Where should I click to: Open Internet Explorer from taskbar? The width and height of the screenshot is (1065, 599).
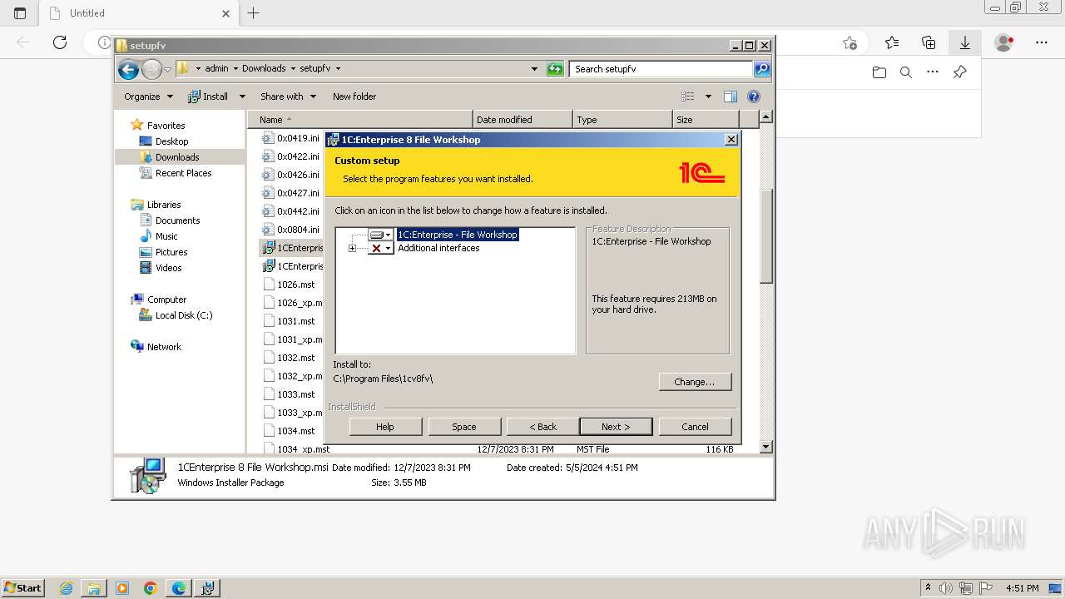[67, 588]
